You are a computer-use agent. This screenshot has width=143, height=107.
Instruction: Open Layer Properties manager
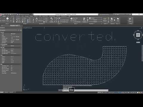[x=52, y=20]
